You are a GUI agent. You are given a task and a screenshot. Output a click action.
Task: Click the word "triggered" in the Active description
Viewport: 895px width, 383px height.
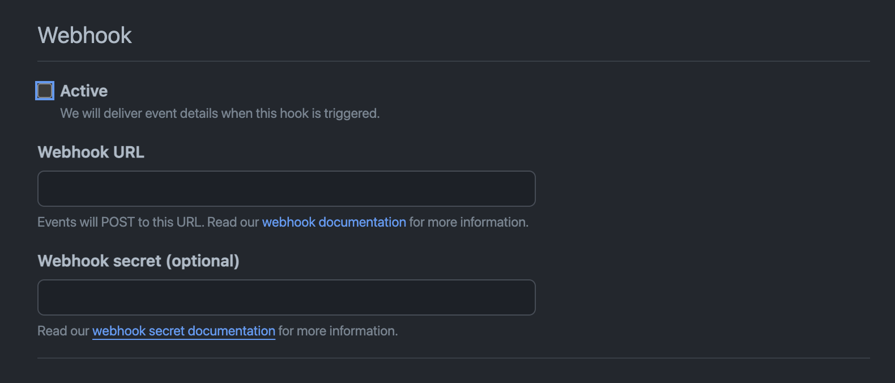[x=351, y=113]
